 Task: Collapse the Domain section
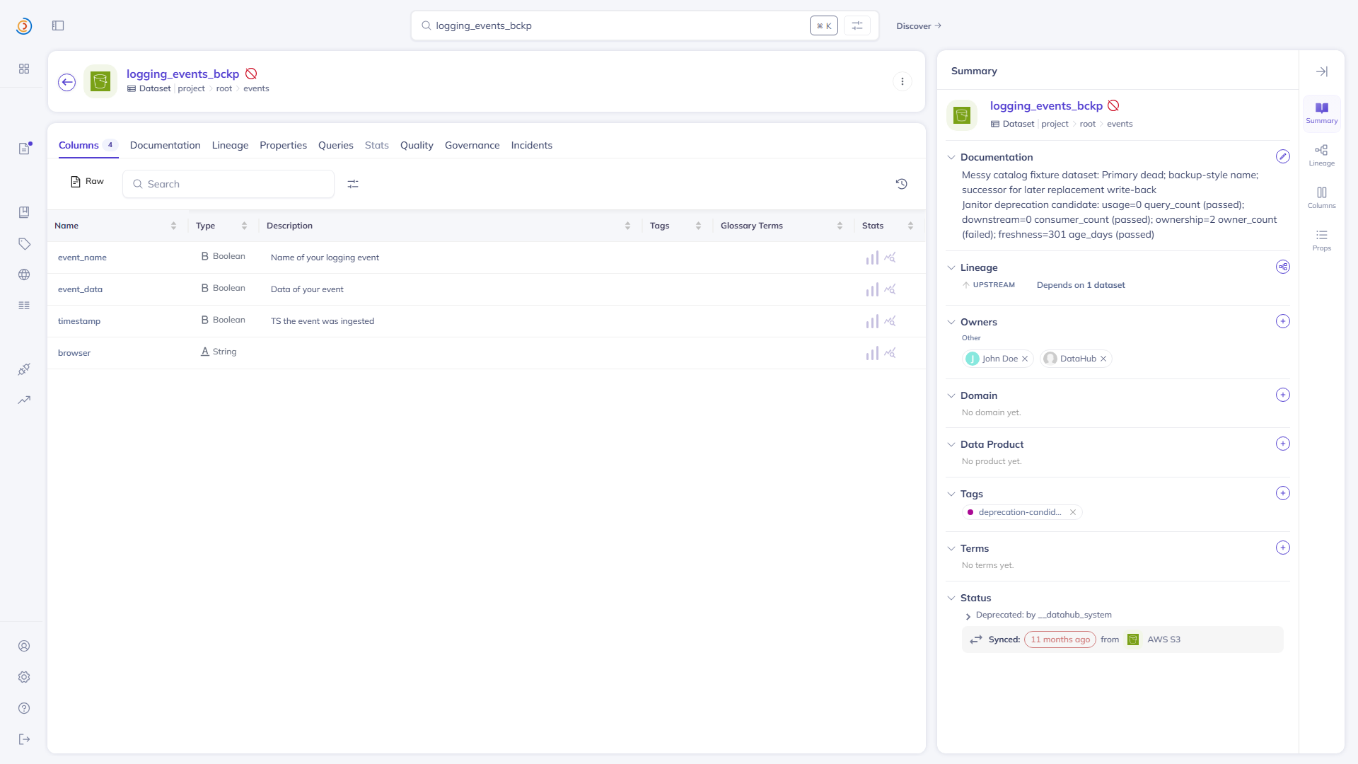point(951,395)
